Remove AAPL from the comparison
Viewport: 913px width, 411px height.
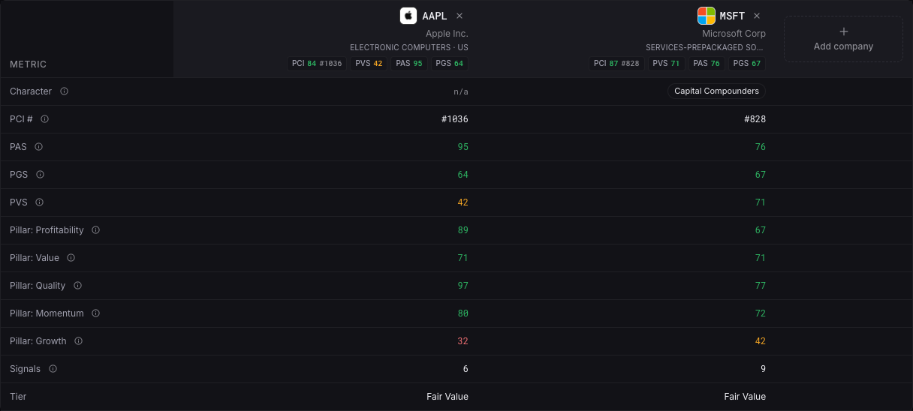coord(460,16)
